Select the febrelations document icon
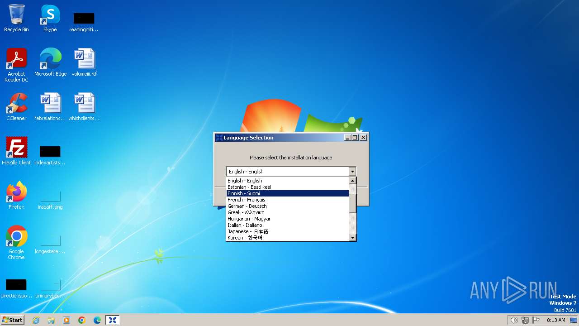The width and height of the screenshot is (579, 326). tap(50, 106)
